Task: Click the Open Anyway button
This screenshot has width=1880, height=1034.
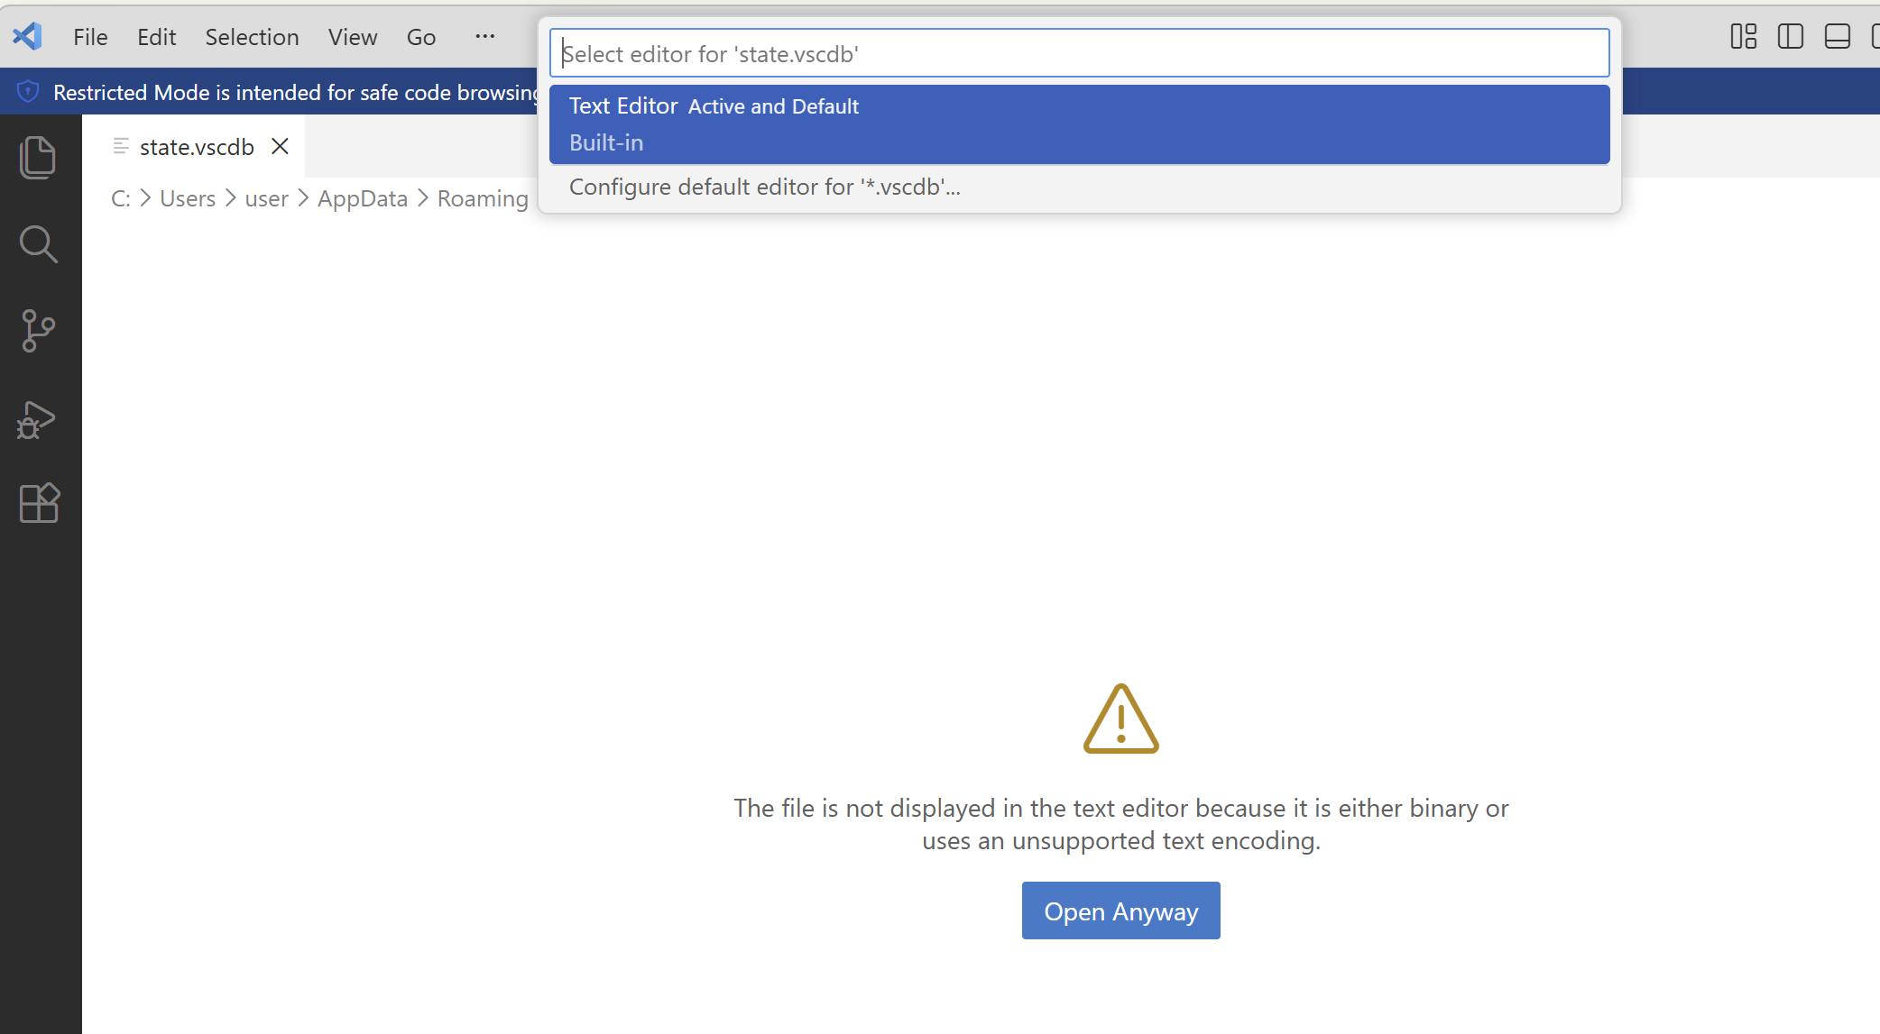Action: tap(1120, 910)
